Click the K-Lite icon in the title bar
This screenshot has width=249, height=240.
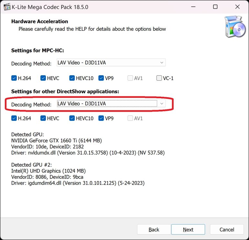[x=5, y=7]
